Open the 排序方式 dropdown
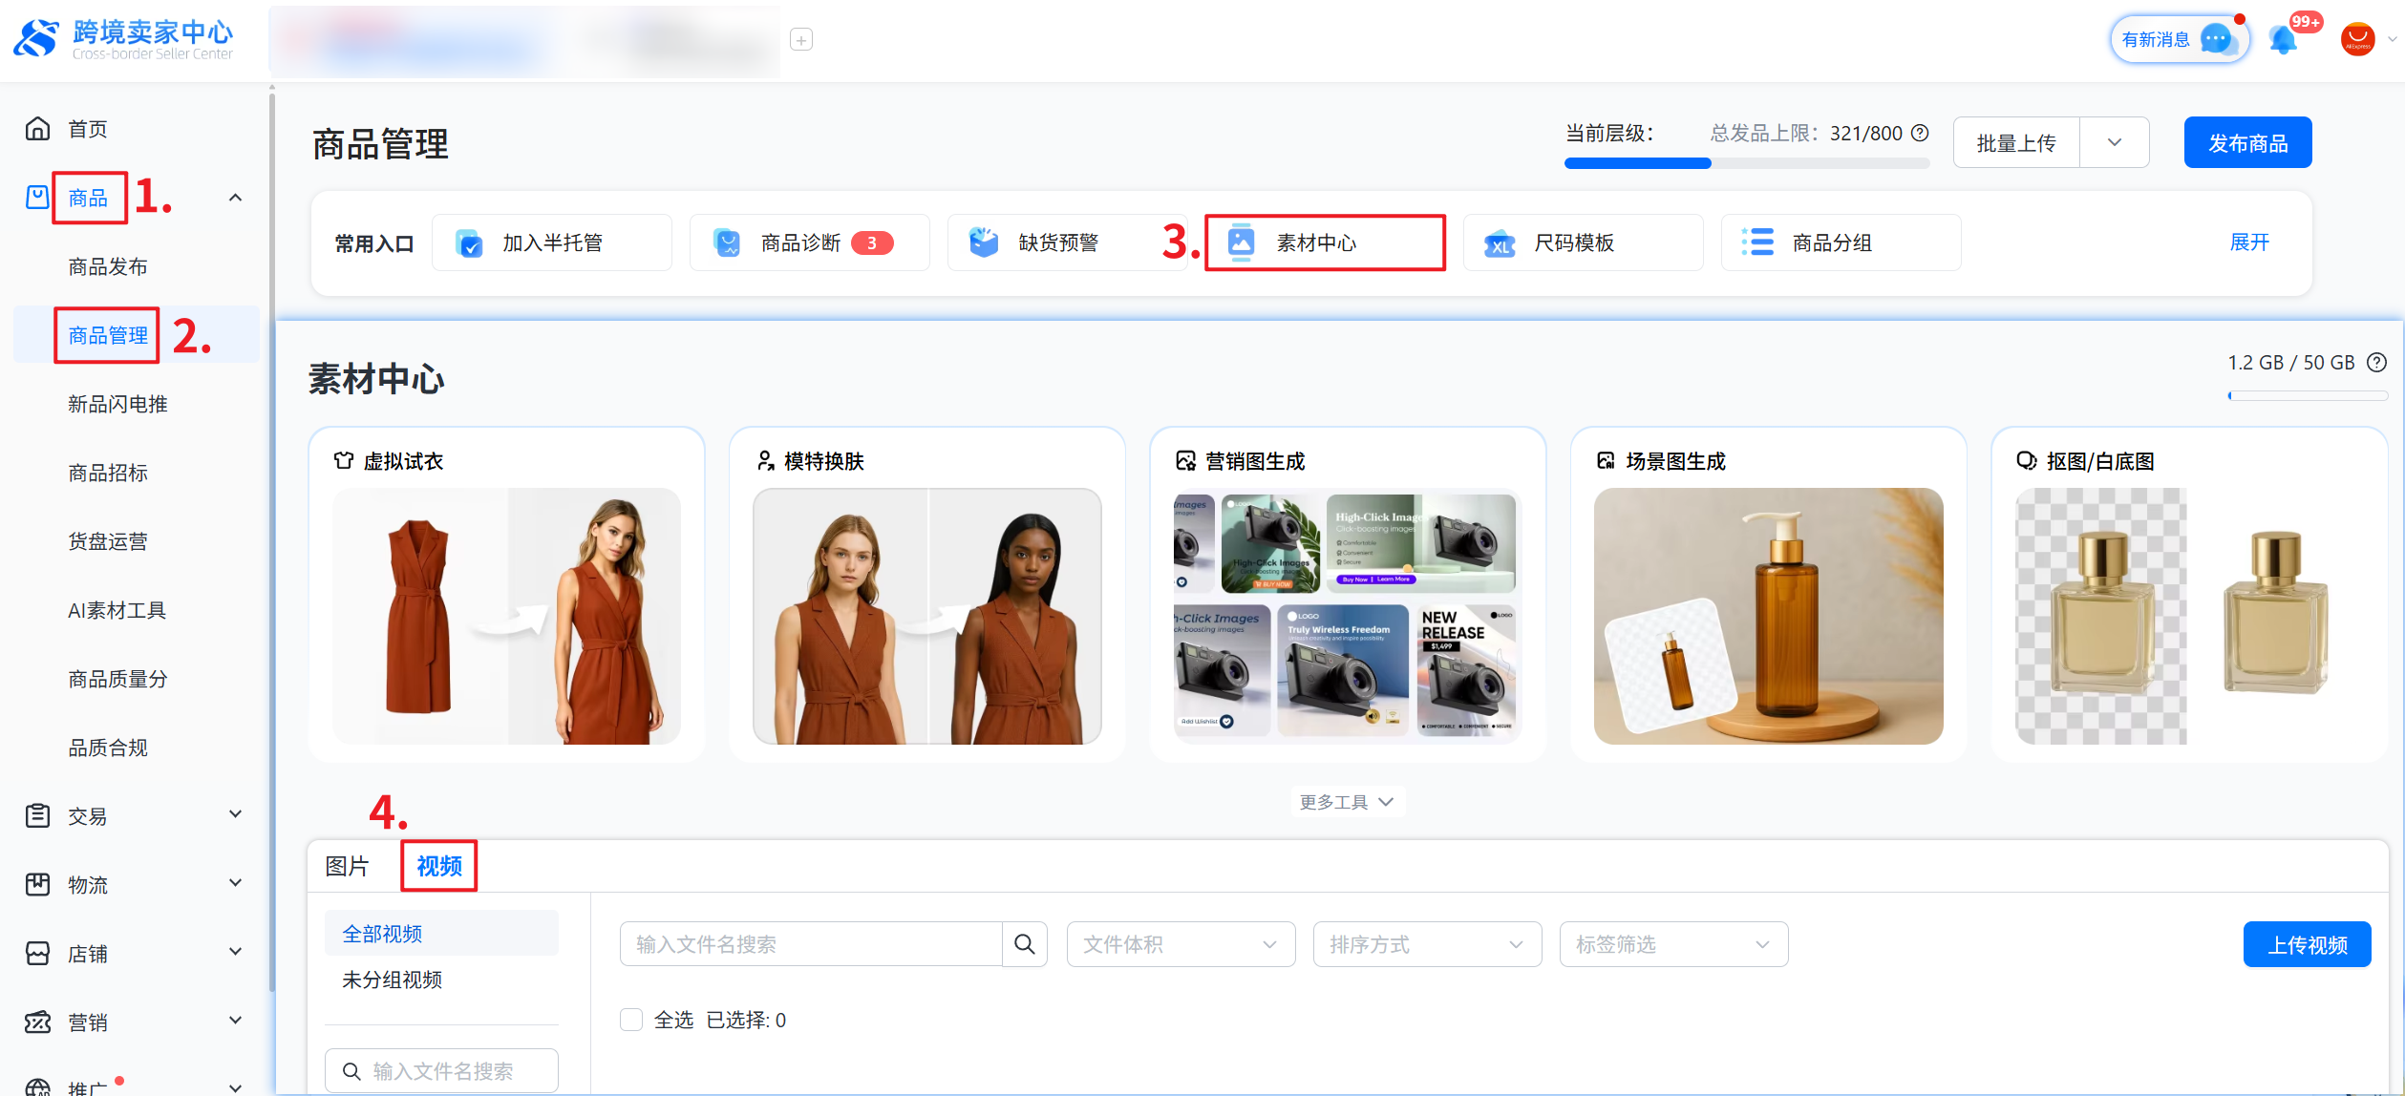2405x1096 pixels. click(1426, 944)
